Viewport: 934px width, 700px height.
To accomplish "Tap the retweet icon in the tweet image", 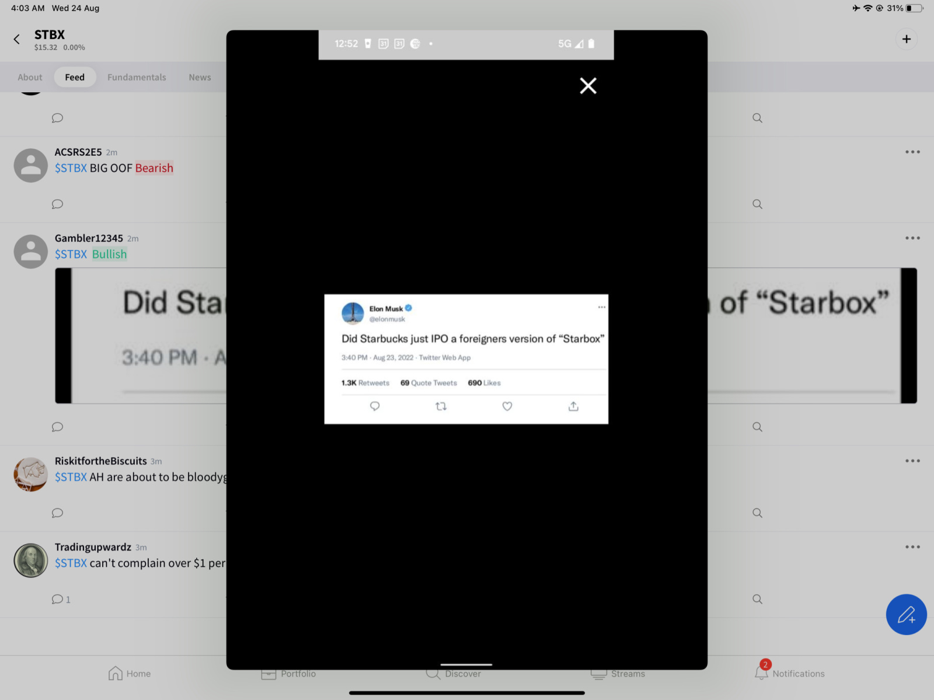I will (441, 406).
